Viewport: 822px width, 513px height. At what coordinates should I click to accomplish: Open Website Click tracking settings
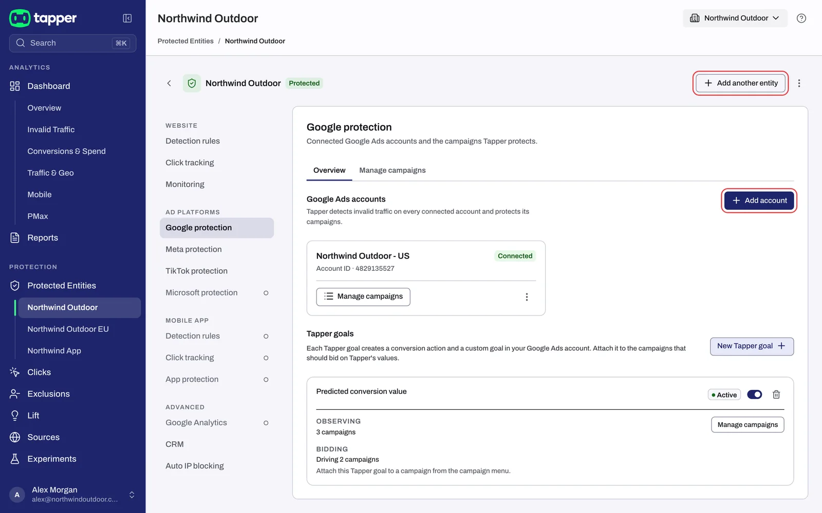click(x=217, y=163)
